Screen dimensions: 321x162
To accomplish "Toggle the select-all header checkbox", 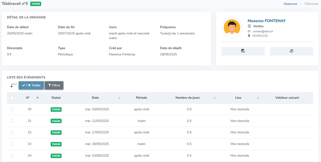I will point(12,98).
